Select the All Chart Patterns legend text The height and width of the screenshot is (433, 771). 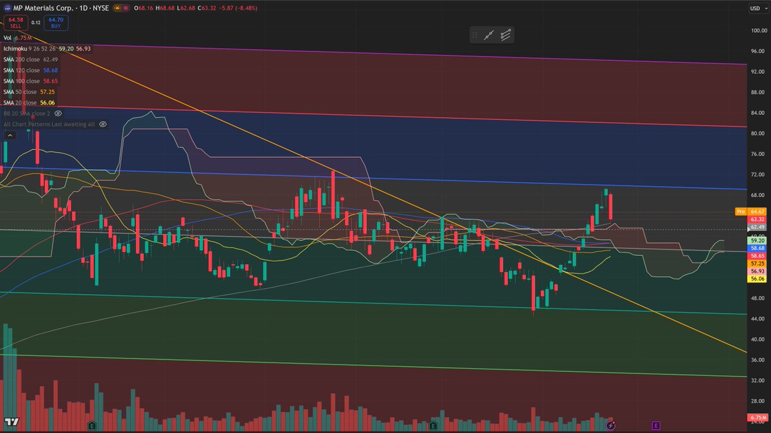pyautogui.click(x=49, y=124)
